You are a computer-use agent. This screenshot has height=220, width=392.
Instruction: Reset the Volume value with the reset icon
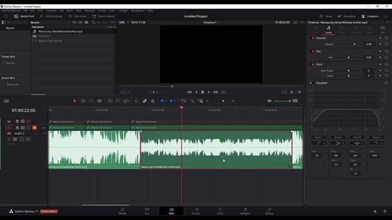pyautogui.click(x=386, y=44)
